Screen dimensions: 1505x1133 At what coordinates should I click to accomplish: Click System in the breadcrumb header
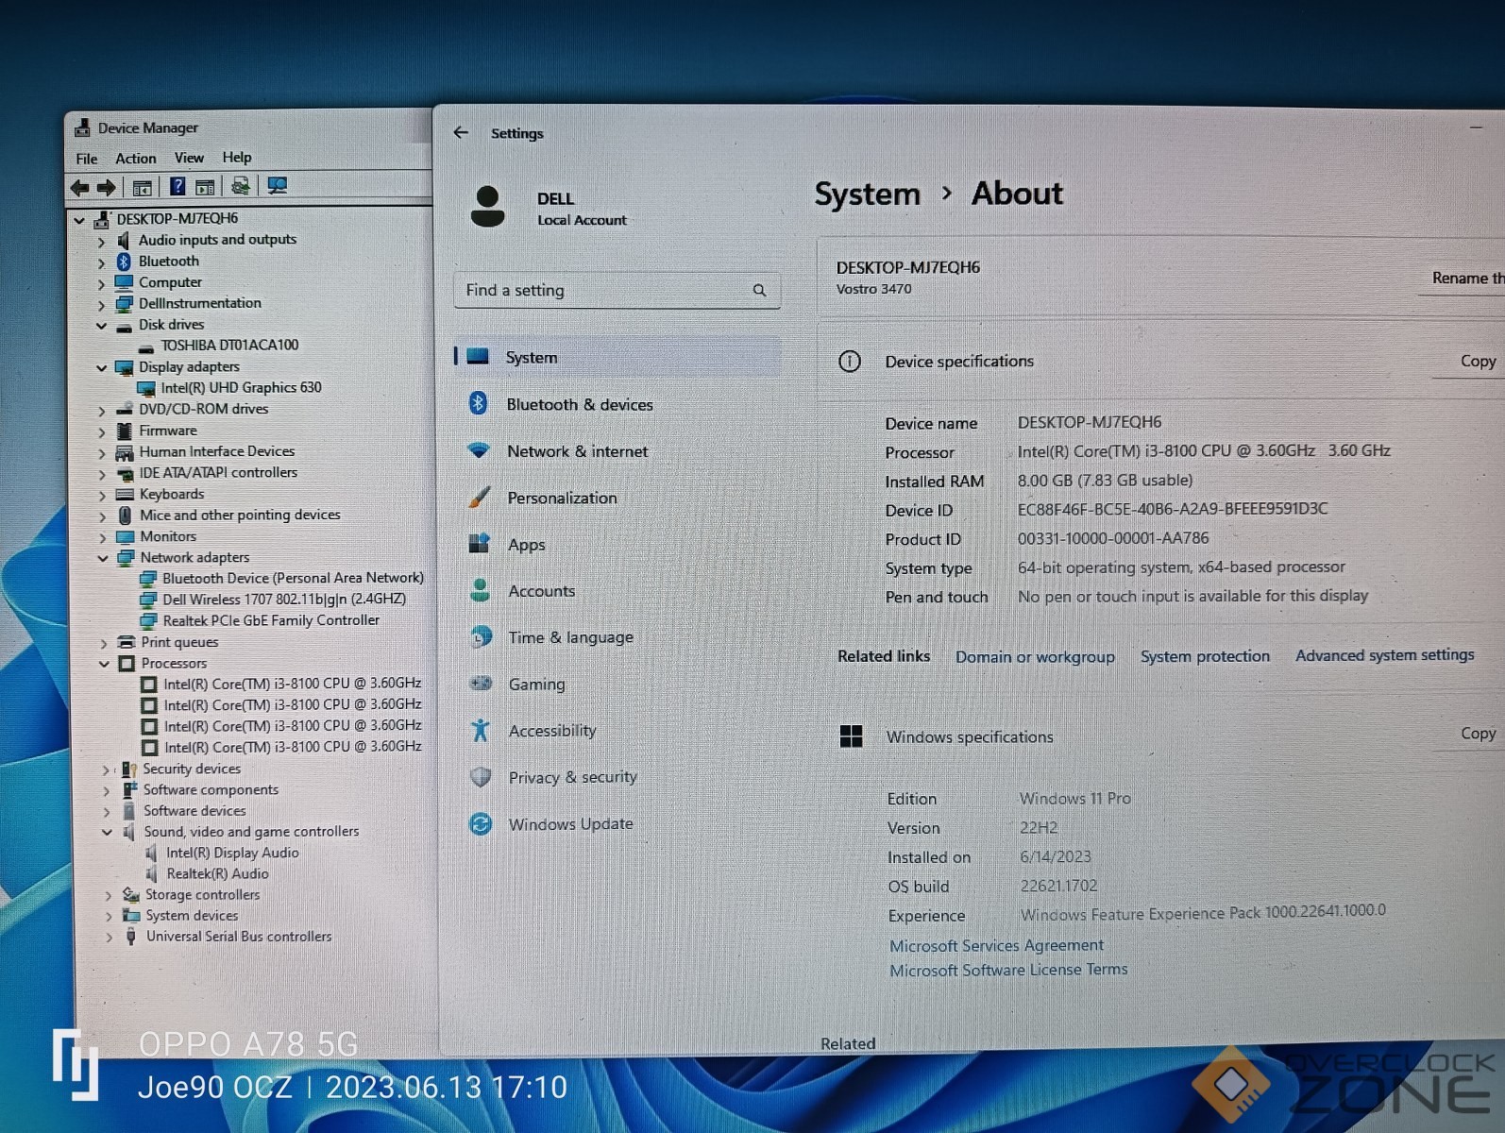(867, 194)
